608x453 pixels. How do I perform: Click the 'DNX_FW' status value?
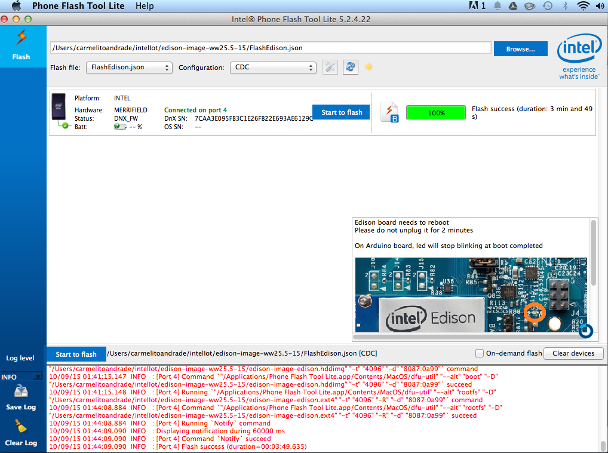click(x=126, y=119)
